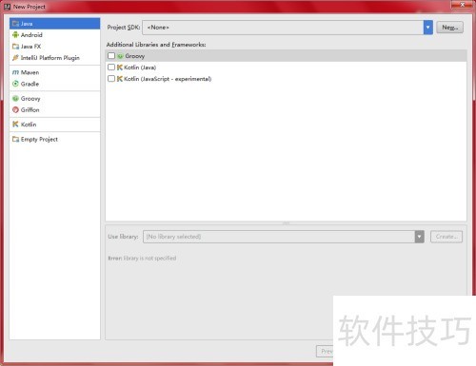Click the Java FX folder icon
This screenshot has width=476, height=366.
point(15,47)
